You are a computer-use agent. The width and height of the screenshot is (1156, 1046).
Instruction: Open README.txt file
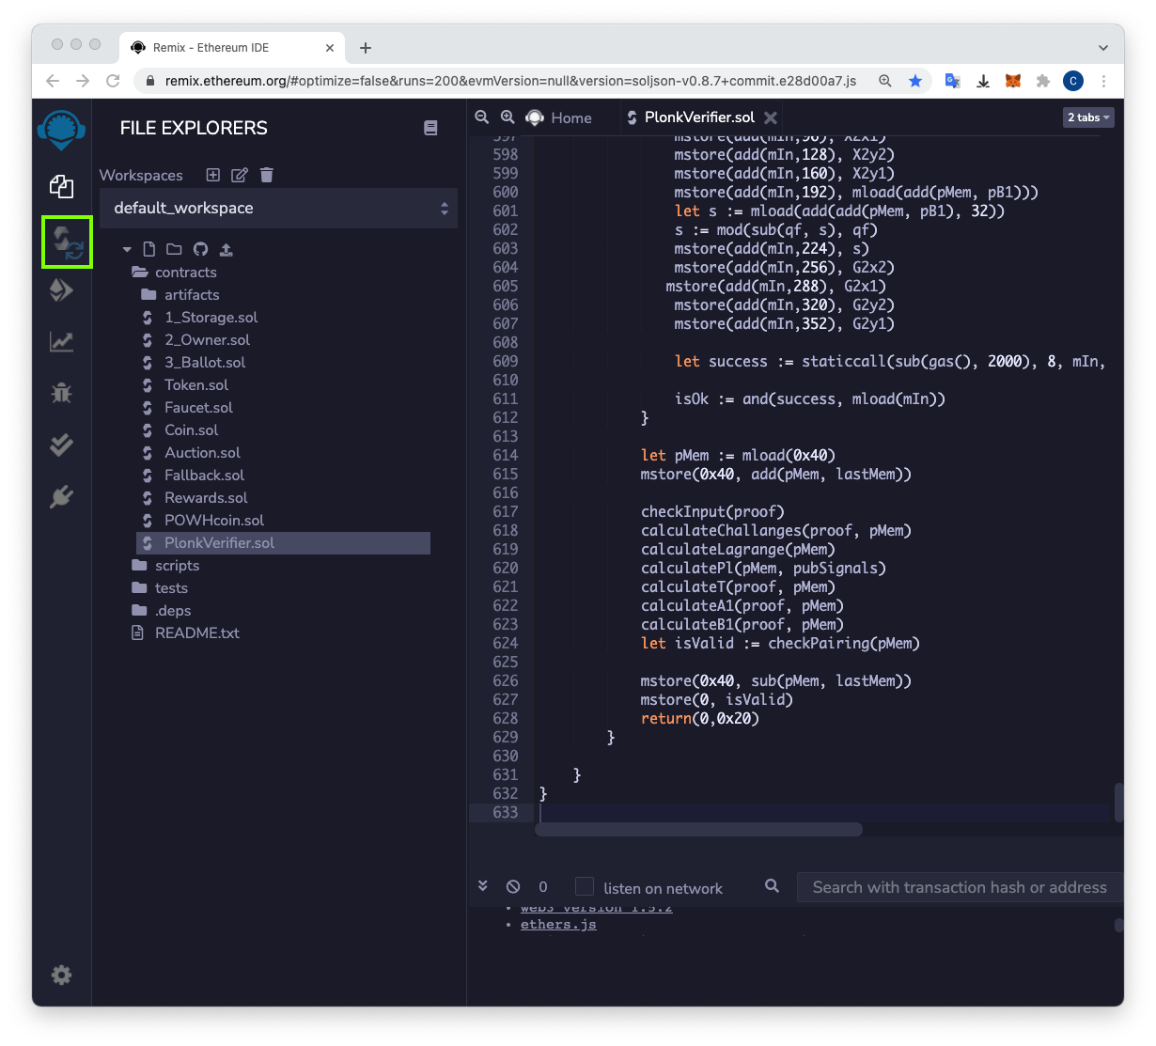[x=196, y=632]
